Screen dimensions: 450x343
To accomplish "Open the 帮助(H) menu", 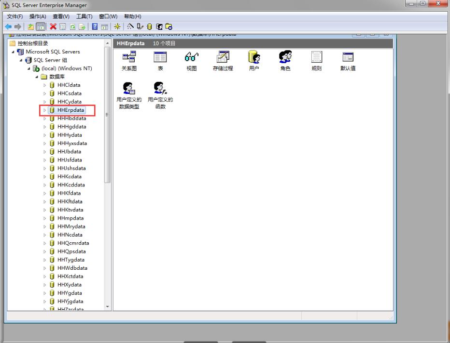I will point(133,16).
